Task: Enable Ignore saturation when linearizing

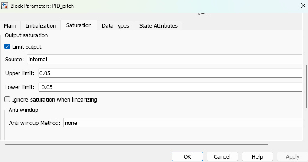Action: point(7,99)
